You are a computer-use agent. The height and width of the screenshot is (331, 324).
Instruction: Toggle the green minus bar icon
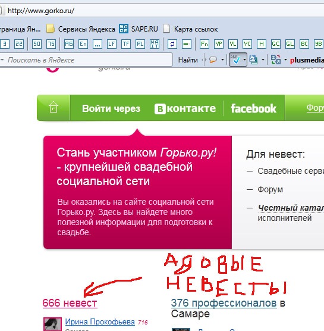187,44
